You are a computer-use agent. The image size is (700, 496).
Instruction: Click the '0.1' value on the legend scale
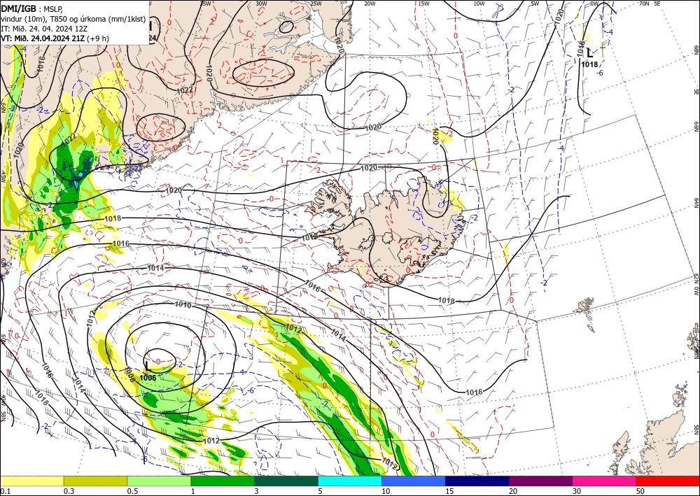(4, 491)
